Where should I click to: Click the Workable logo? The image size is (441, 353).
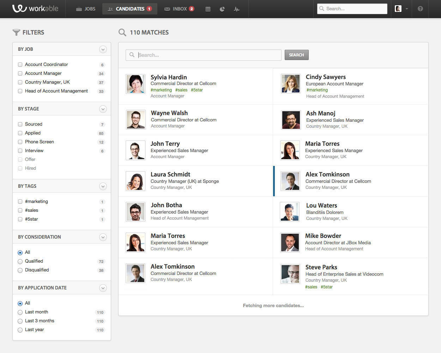click(35, 9)
